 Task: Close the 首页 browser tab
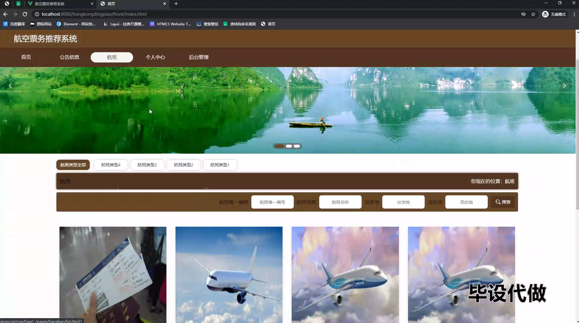coord(164,4)
